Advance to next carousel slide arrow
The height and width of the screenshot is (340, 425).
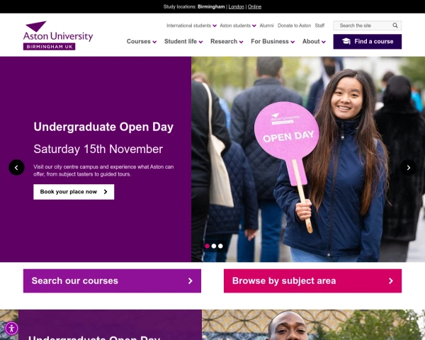click(408, 168)
